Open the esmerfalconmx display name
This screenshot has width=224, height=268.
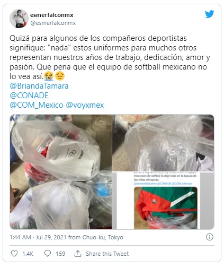(51, 15)
